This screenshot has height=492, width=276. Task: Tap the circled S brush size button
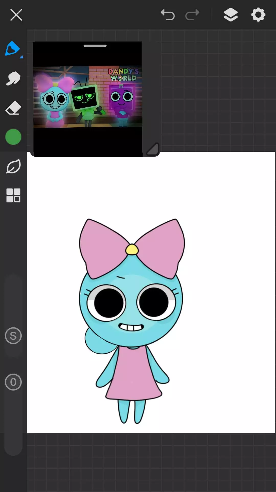pyautogui.click(x=13, y=336)
